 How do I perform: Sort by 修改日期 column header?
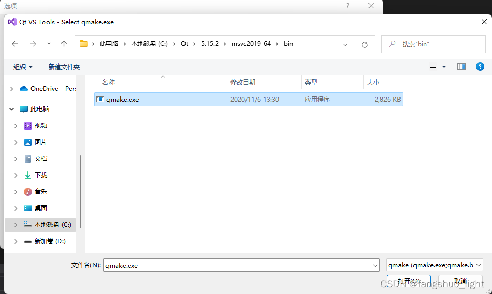(243, 83)
